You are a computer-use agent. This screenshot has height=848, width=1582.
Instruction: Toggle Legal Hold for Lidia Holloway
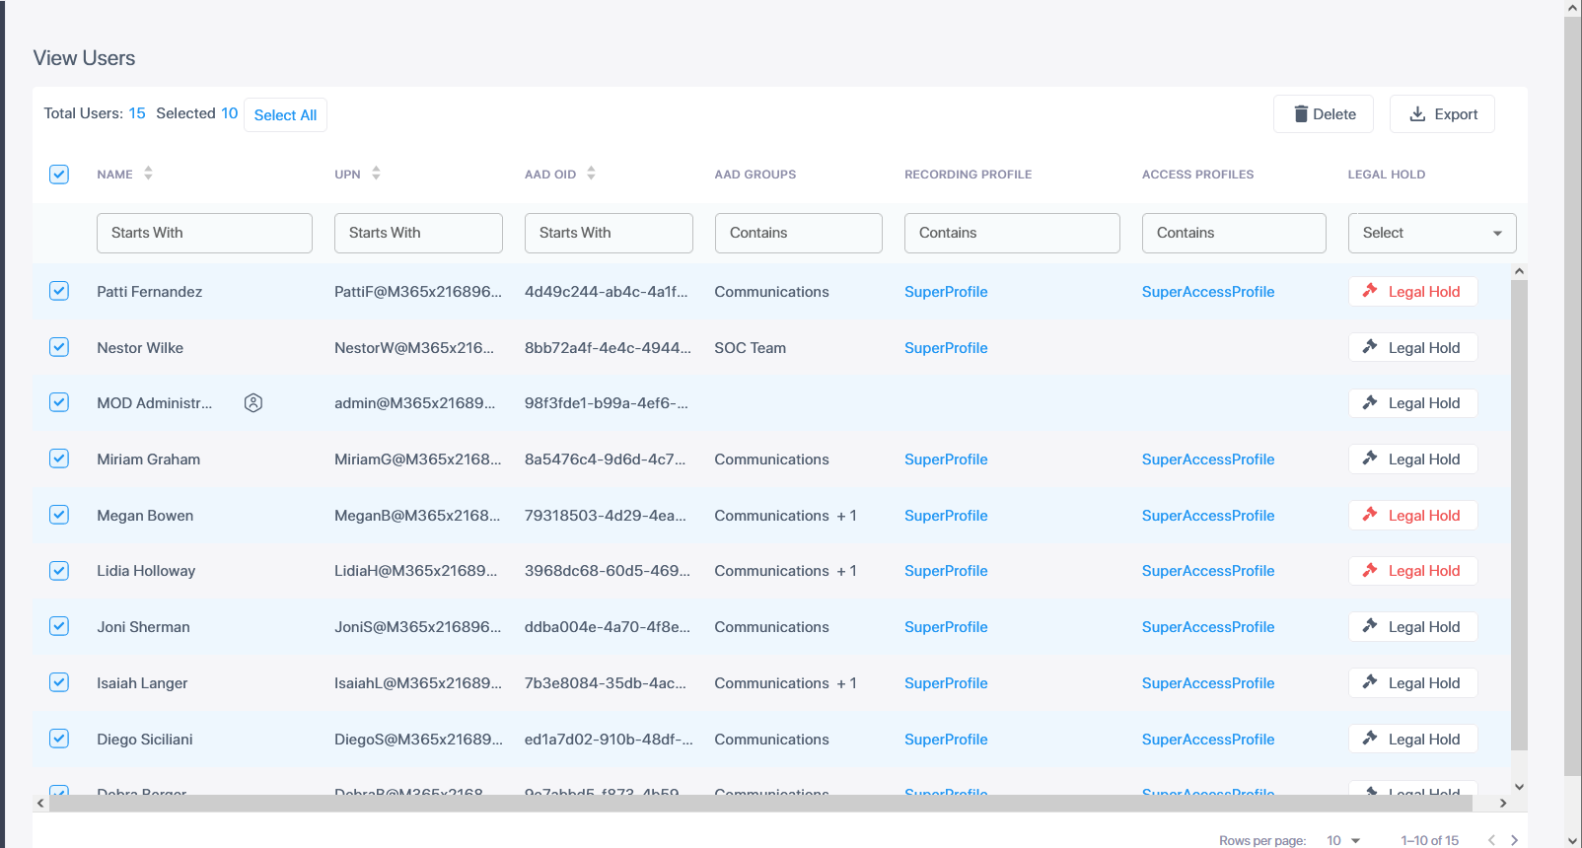tap(1412, 571)
